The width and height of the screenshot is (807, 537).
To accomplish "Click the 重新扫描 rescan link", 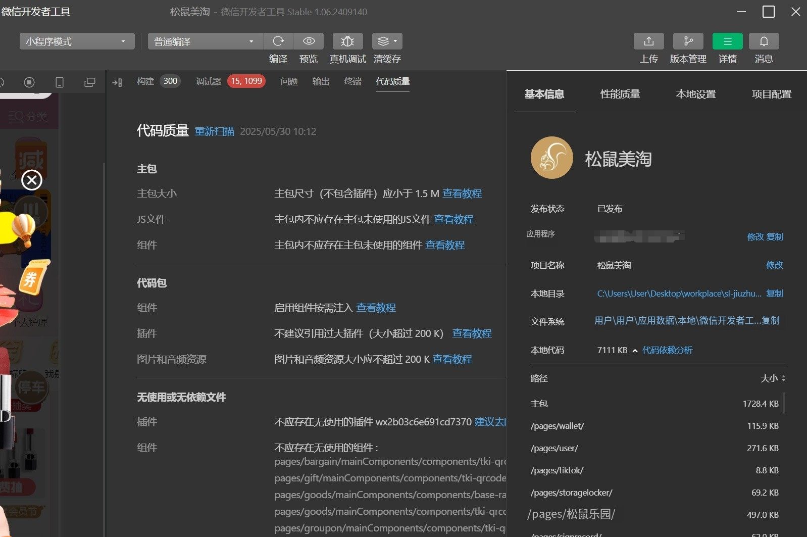I will (x=215, y=131).
